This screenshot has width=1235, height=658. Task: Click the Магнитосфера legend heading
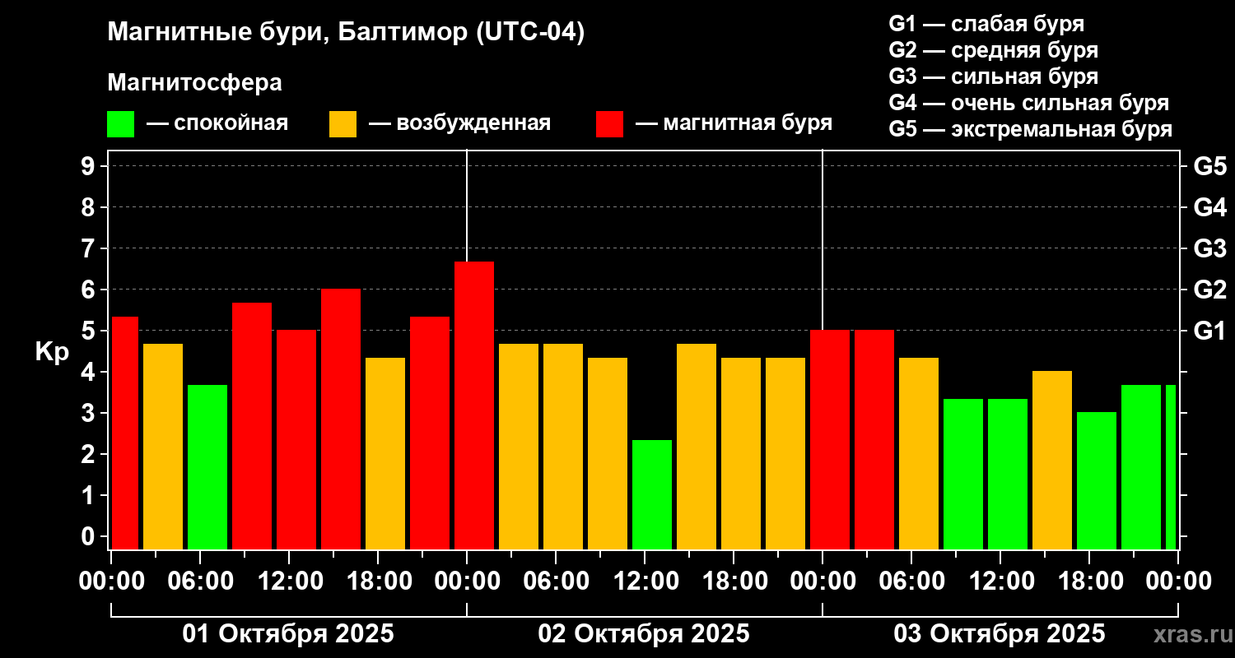194,83
